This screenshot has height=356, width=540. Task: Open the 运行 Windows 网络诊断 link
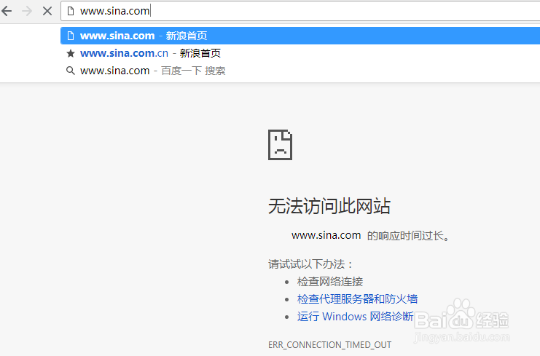coord(356,317)
